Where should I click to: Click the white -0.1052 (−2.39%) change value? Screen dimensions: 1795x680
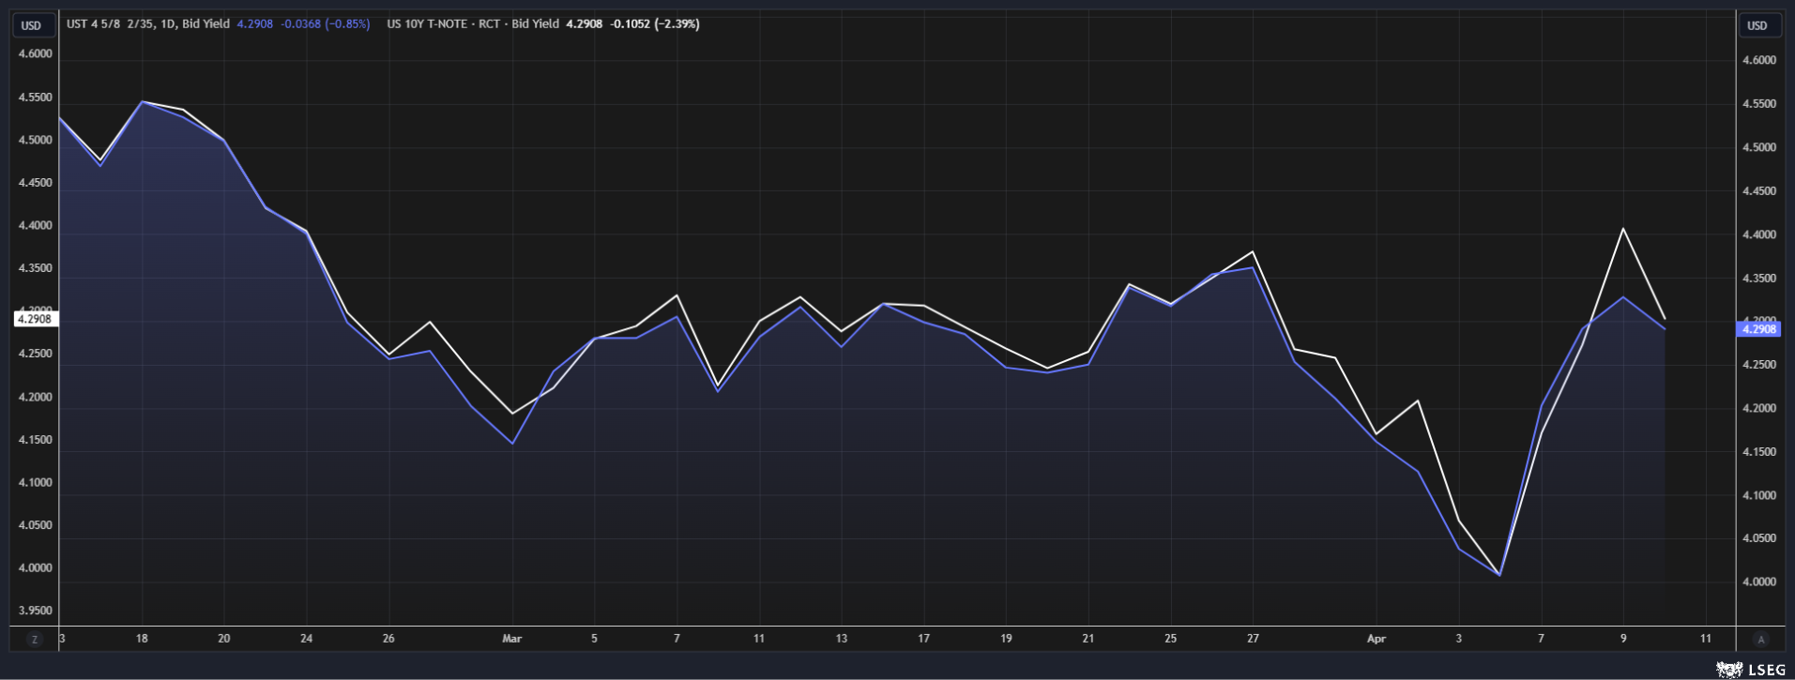tap(654, 24)
